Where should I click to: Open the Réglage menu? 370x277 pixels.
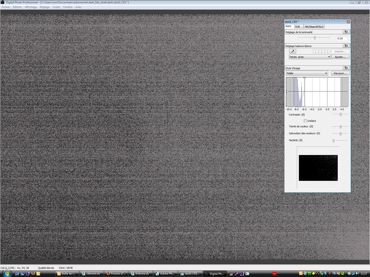(x=44, y=7)
